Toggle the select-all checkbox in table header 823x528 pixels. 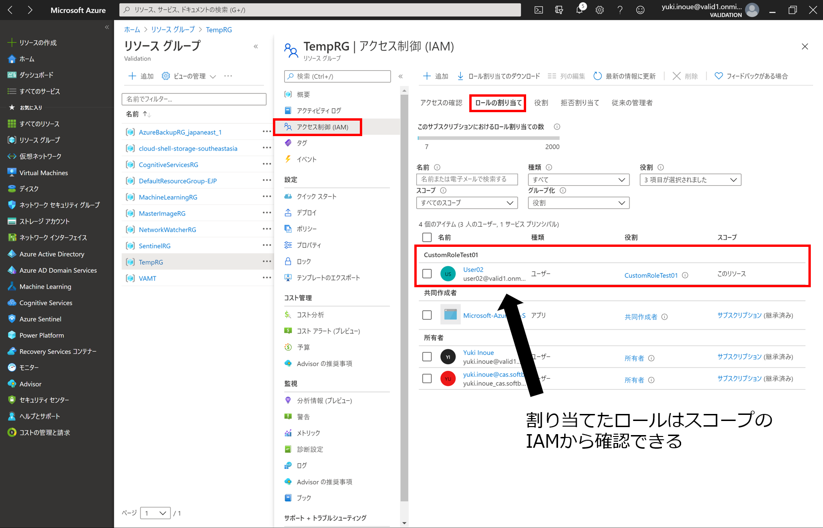click(x=427, y=237)
